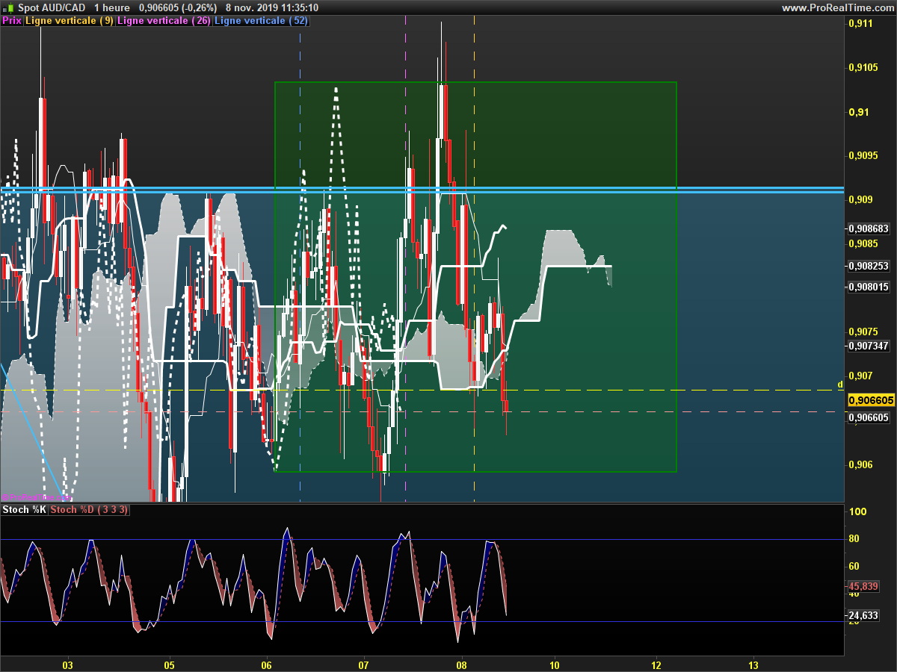Select the Ligne verticale (52) label
This screenshot has height=672, width=897.
click(261, 21)
